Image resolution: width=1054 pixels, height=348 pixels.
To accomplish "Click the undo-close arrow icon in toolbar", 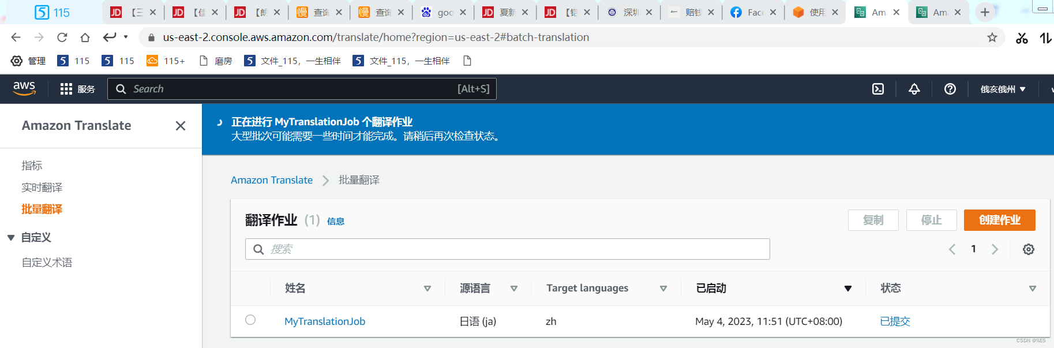I will pos(110,38).
